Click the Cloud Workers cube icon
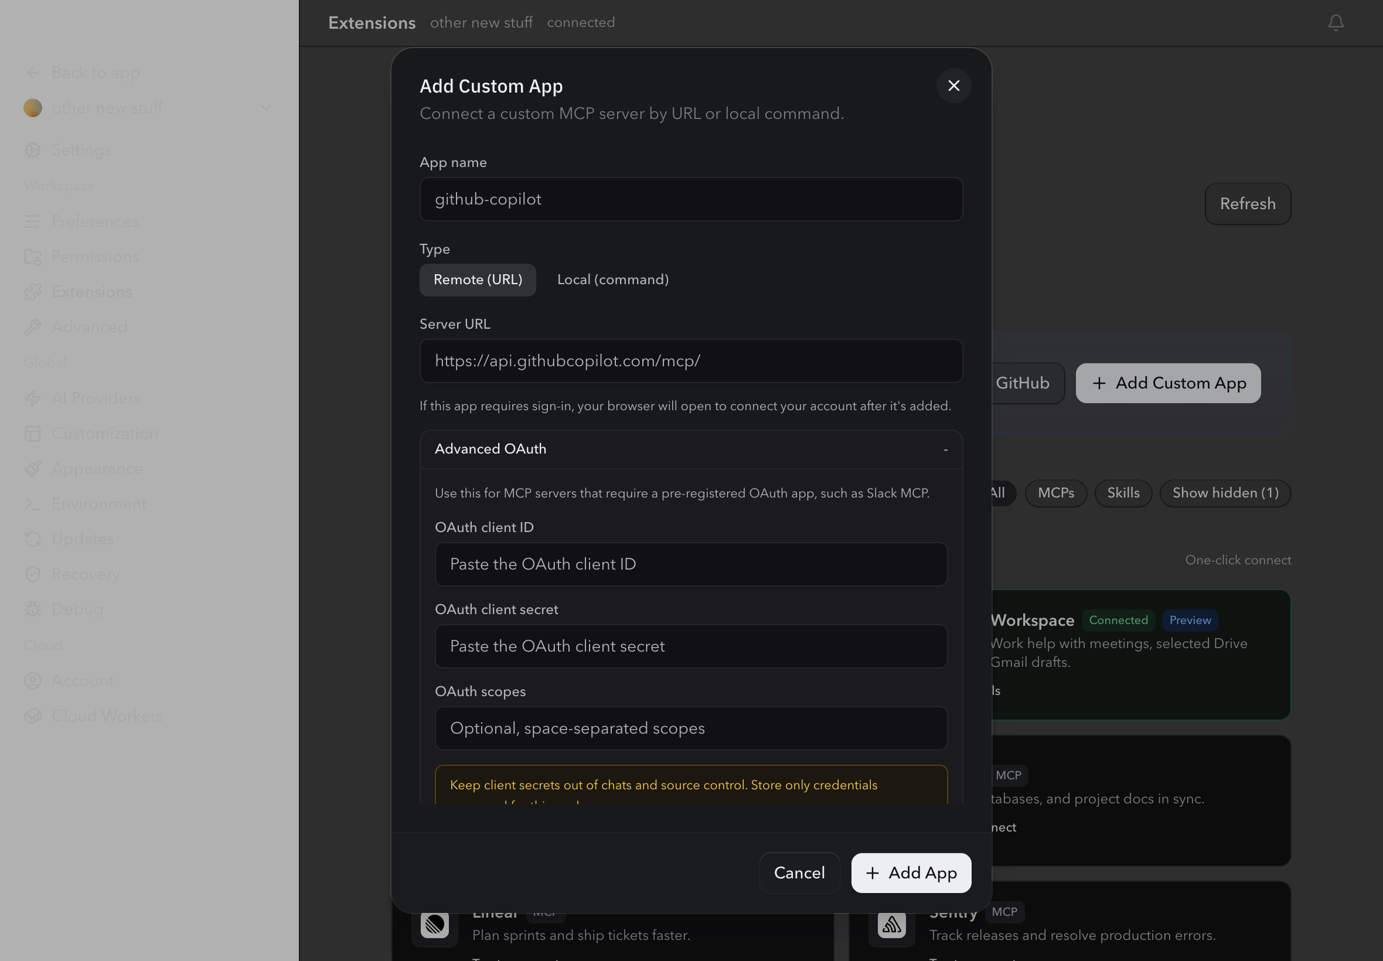The height and width of the screenshot is (961, 1383). (x=32, y=716)
